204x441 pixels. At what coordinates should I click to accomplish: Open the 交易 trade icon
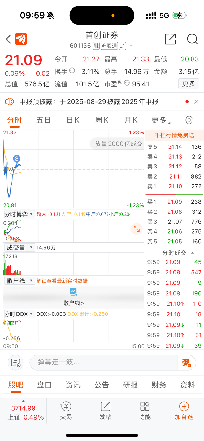[x=66, y=411]
